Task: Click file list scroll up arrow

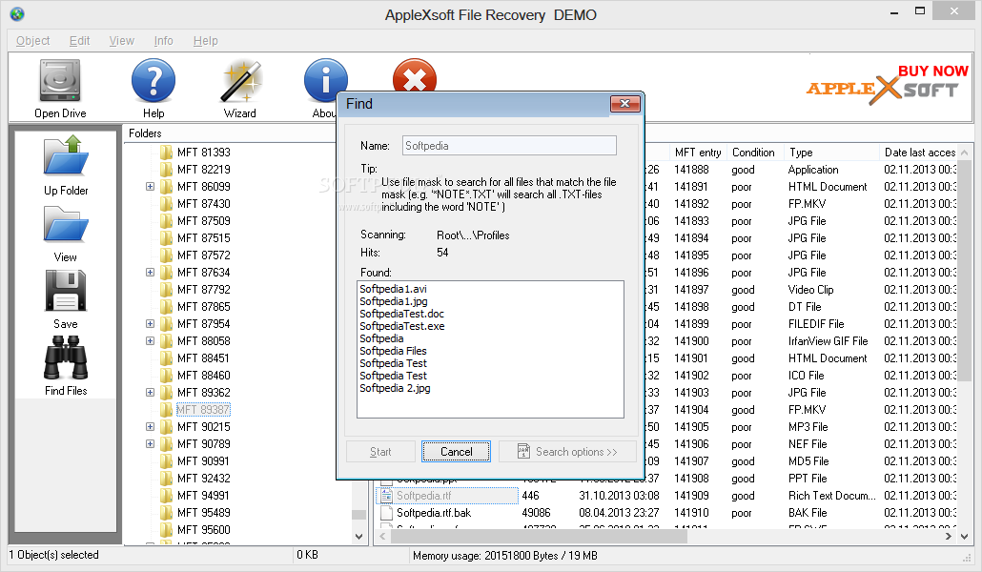Action: (965, 153)
